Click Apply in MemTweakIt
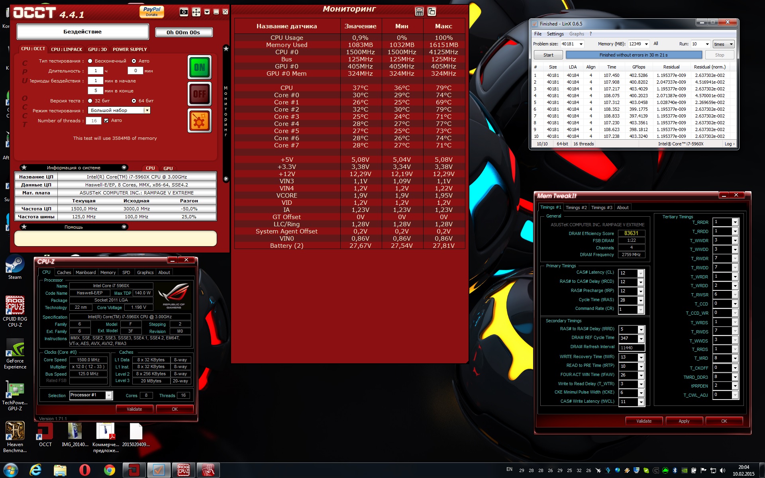The width and height of the screenshot is (765, 478). pos(684,421)
